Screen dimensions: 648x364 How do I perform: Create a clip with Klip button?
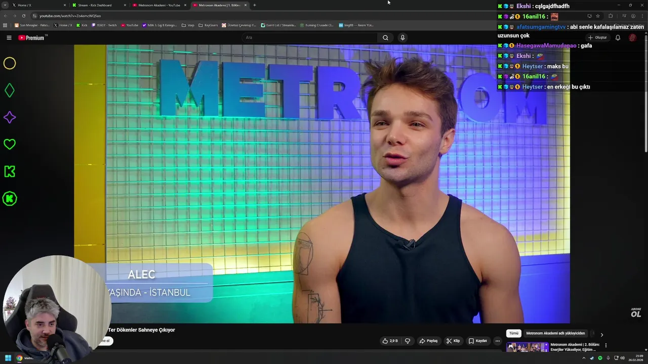tap(453, 341)
